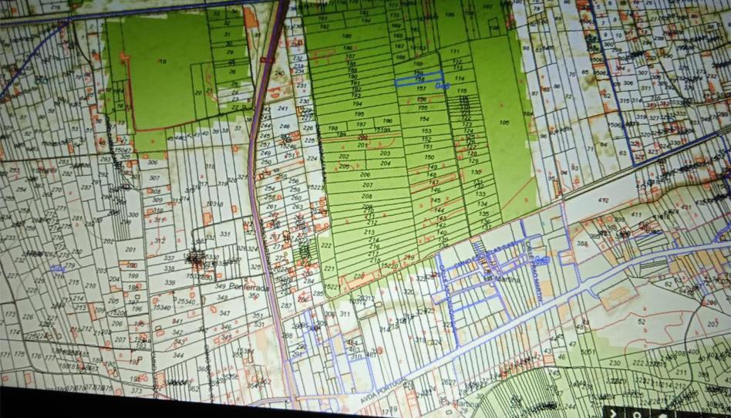The height and width of the screenshot is (418, 731).
Task: Select the large green parcel 105
Action: [504, 123]
